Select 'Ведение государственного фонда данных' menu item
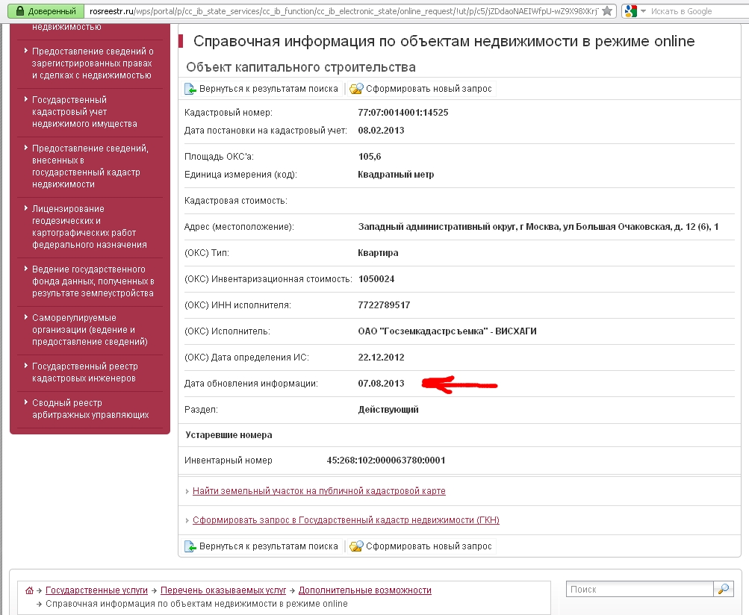This screenshot has height=615, width=749. pos(92,281)
